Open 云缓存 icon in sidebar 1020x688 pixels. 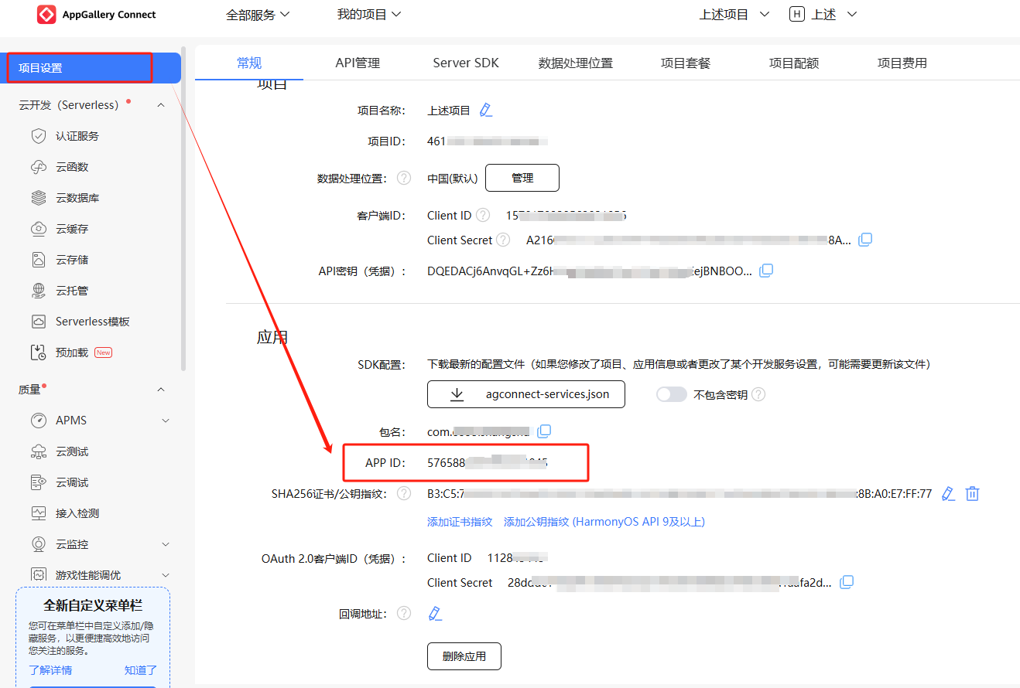tap(39, 229)
